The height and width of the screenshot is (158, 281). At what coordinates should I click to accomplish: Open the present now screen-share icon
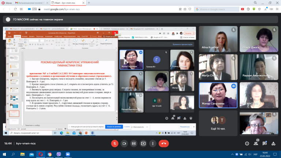pos(143,143)
